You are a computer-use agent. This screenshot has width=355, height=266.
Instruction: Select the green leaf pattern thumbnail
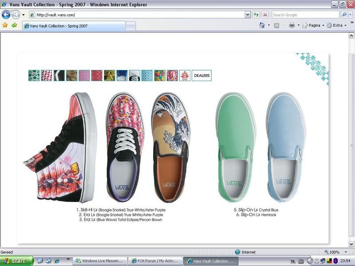(x=34, y=75)
